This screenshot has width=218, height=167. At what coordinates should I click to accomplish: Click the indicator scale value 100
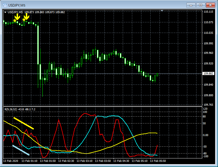coord(205,112)
